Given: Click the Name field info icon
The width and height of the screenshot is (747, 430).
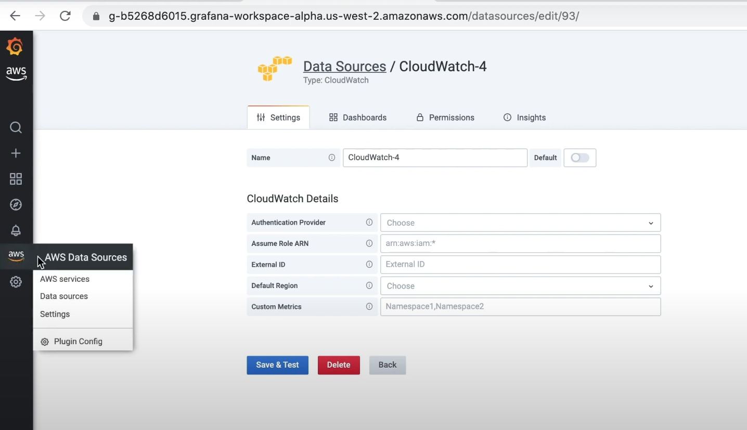Looking at the screenshot, I should (x=332, y=158).
